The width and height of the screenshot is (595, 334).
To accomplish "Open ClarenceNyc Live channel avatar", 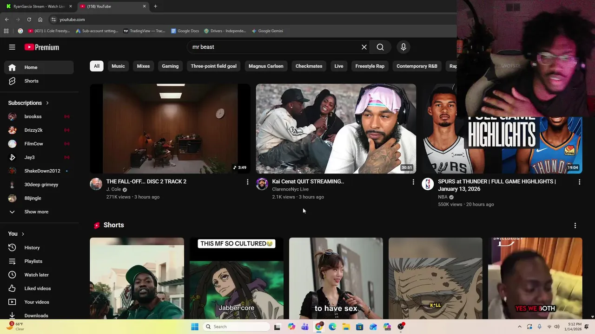I will tap(262, 184).
